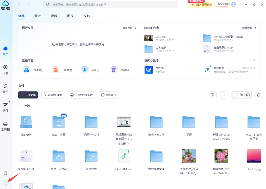Click the filter icon in file toolbar
This screenshot has height=189, width=266.
point(213,95)
